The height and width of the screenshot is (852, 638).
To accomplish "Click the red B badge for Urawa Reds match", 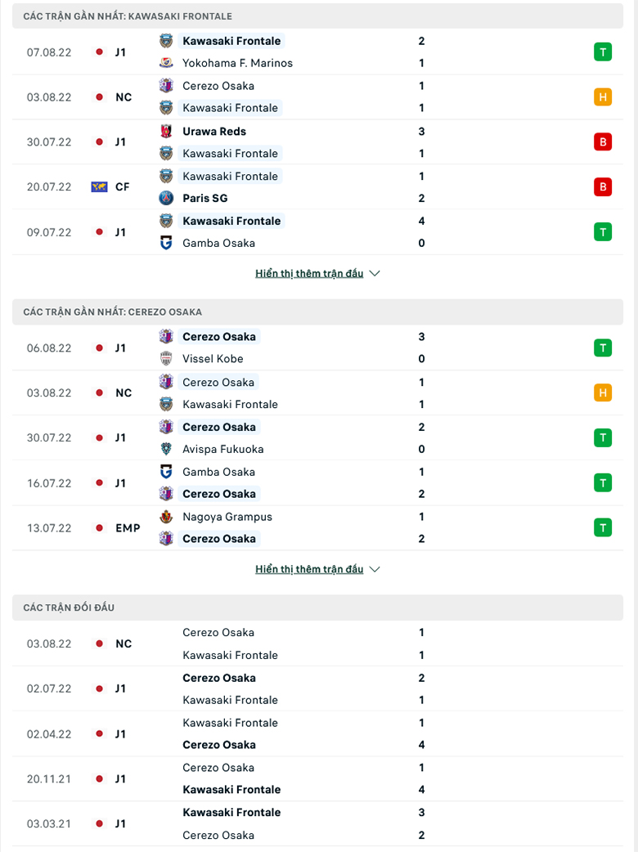I will point(603,142).
